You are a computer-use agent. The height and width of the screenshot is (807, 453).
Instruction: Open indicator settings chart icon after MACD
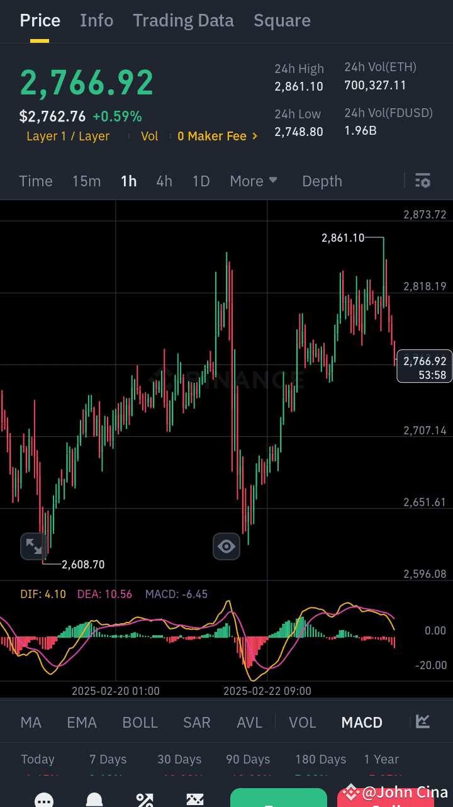[x=423, y=721]
